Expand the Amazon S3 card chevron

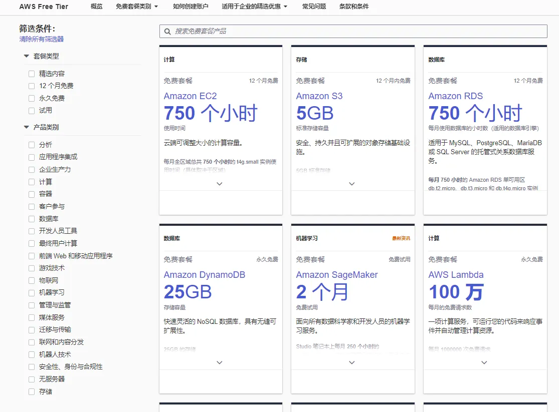[x=352, y=184]
